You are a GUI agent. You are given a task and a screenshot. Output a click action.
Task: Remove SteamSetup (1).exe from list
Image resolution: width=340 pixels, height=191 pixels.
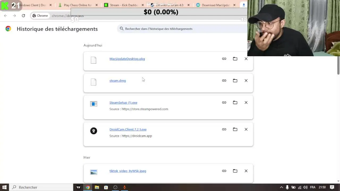click(x=246, y=102)
